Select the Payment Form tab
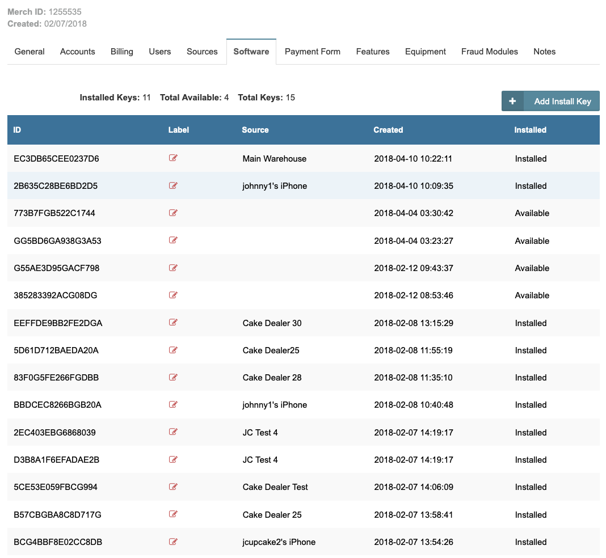The image size is (606, 558). click(x=313, y=52)
